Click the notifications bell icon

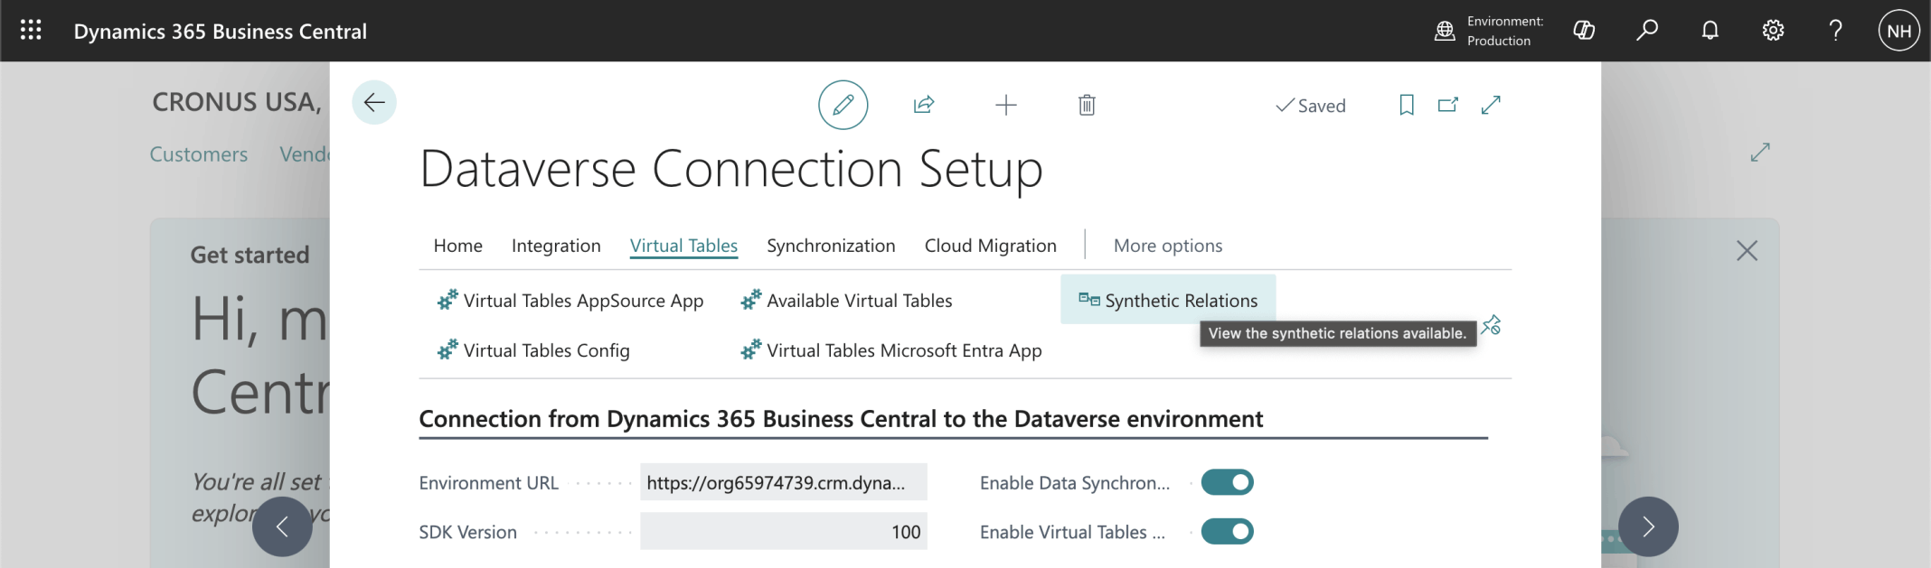pos(1710,31)
